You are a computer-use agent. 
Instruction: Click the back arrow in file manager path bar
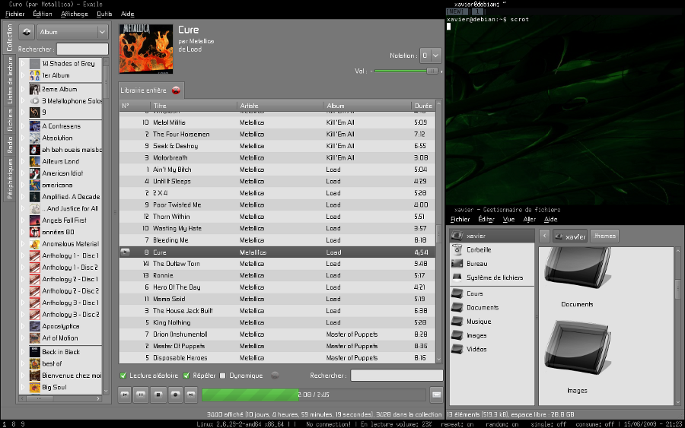544,236
